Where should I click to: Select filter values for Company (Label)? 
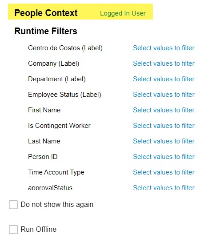(164, 63)
